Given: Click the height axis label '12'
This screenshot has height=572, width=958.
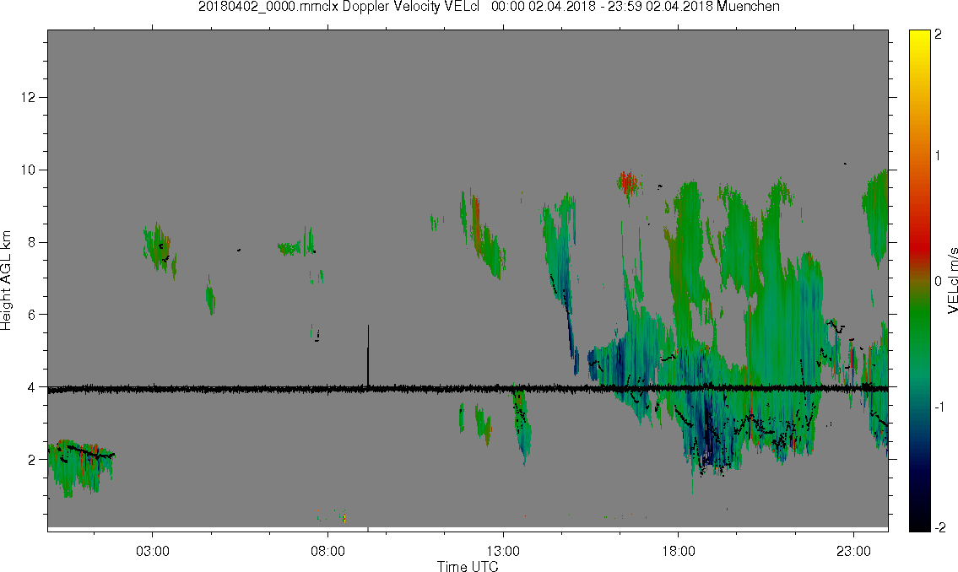Looking at the screenshot, I should point(28,98).
